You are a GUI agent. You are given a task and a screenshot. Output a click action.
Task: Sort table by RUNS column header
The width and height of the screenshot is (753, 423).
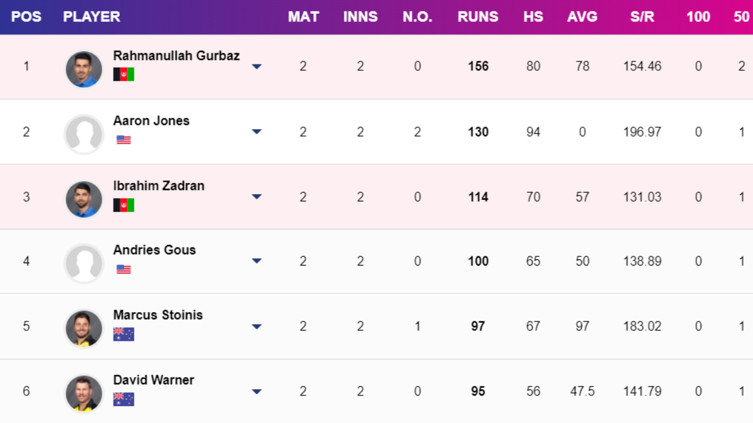[478, 17]
